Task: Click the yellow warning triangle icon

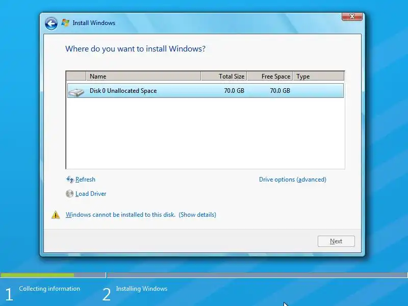Action: click(x=56, y=215)
